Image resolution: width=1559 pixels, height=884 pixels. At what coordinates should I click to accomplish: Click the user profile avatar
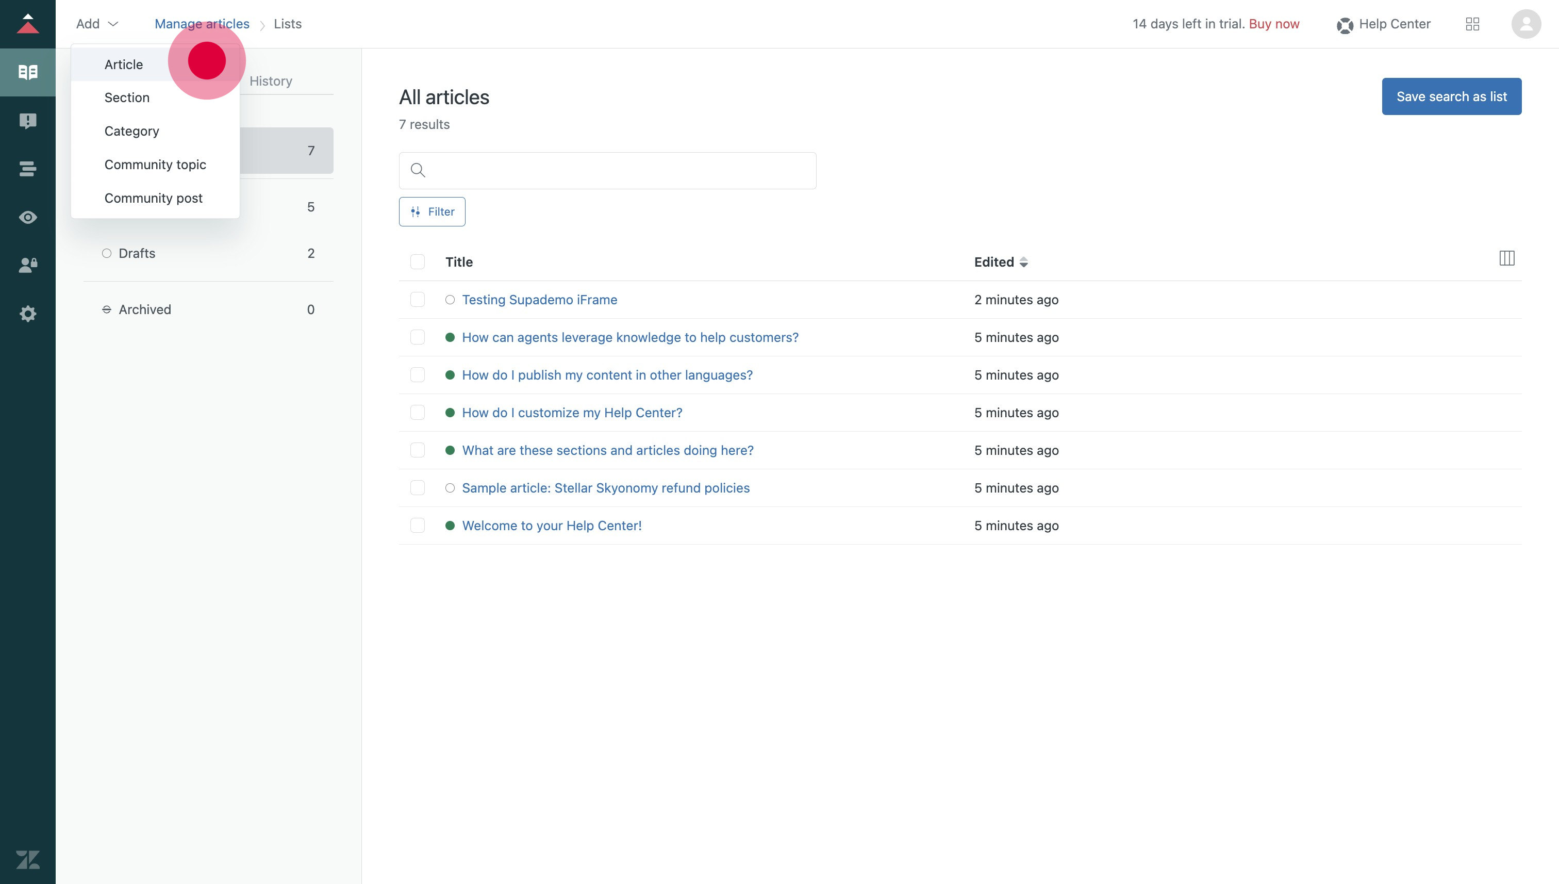tap(1525, 24)
